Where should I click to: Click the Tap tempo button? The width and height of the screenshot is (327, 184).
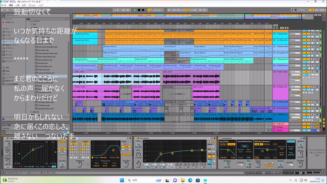point(11,10)
